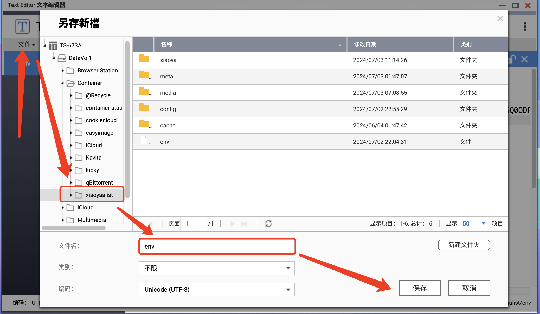Click the file name input field containing env
The image size is (540, 314).
[x=217, y=246]
